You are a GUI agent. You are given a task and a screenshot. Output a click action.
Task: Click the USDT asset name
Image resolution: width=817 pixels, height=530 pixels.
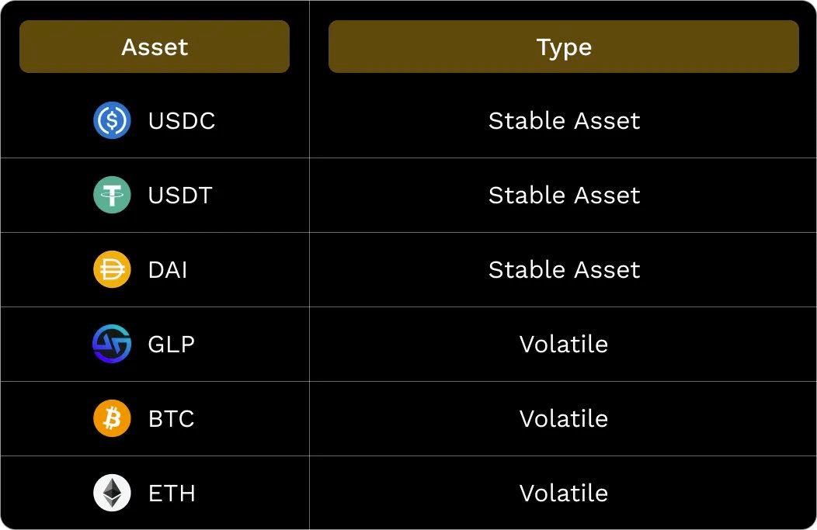tap(180, 196)
